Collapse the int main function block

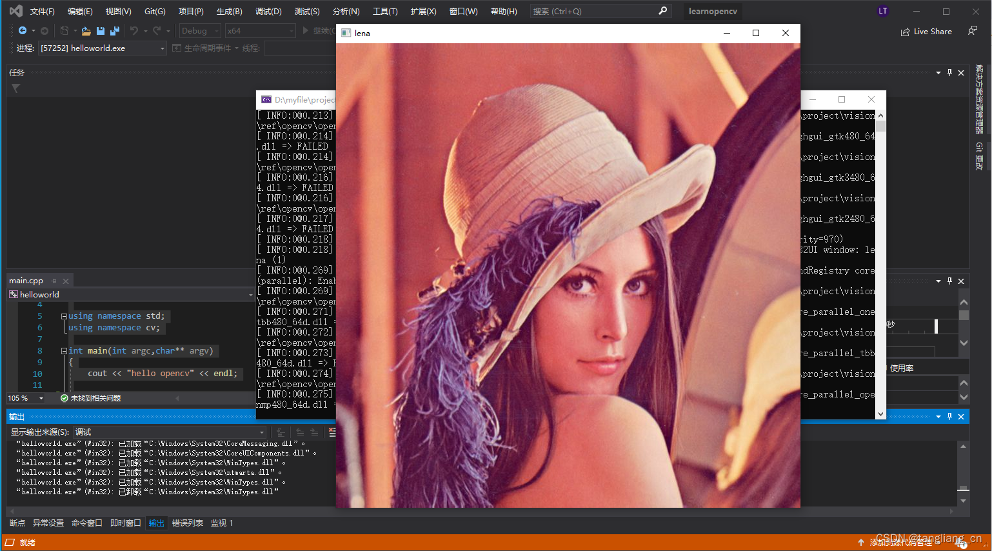pos(64,351)
